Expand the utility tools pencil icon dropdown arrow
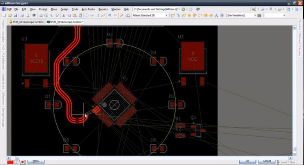Screen dimensions: 304x165 (x=258, y=9)
